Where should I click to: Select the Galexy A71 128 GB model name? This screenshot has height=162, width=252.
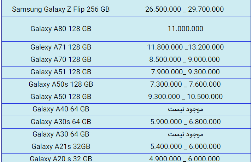[x=61, y=47]
